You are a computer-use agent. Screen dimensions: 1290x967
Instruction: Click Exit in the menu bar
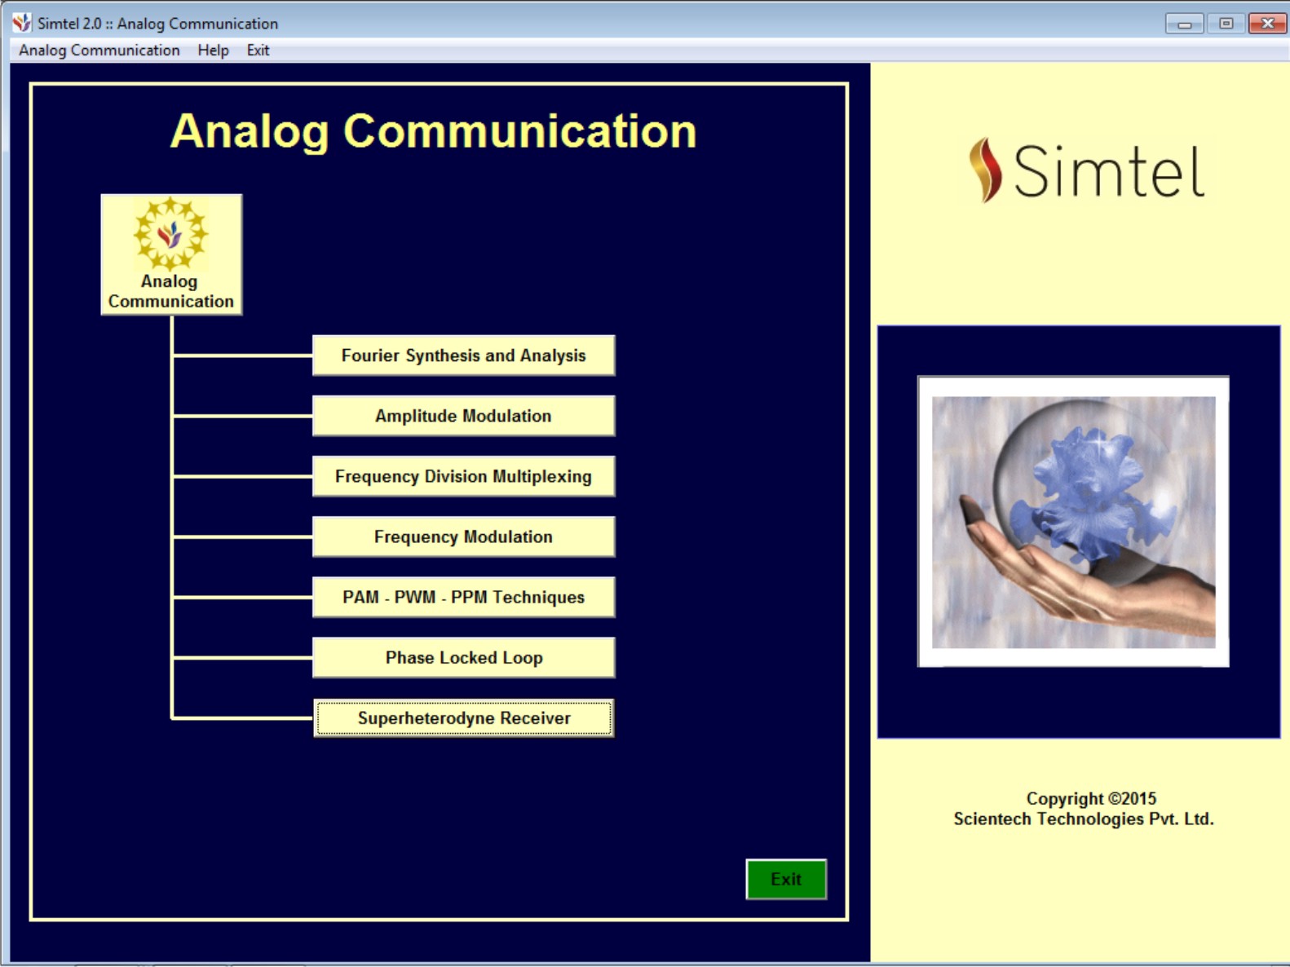coord(258,50)
